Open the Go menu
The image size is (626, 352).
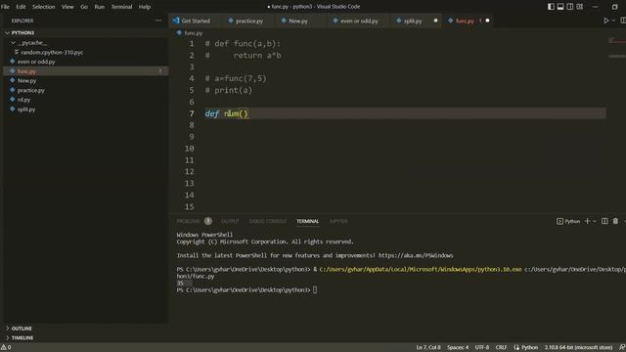pyautogui.click(x=84, y=7)
